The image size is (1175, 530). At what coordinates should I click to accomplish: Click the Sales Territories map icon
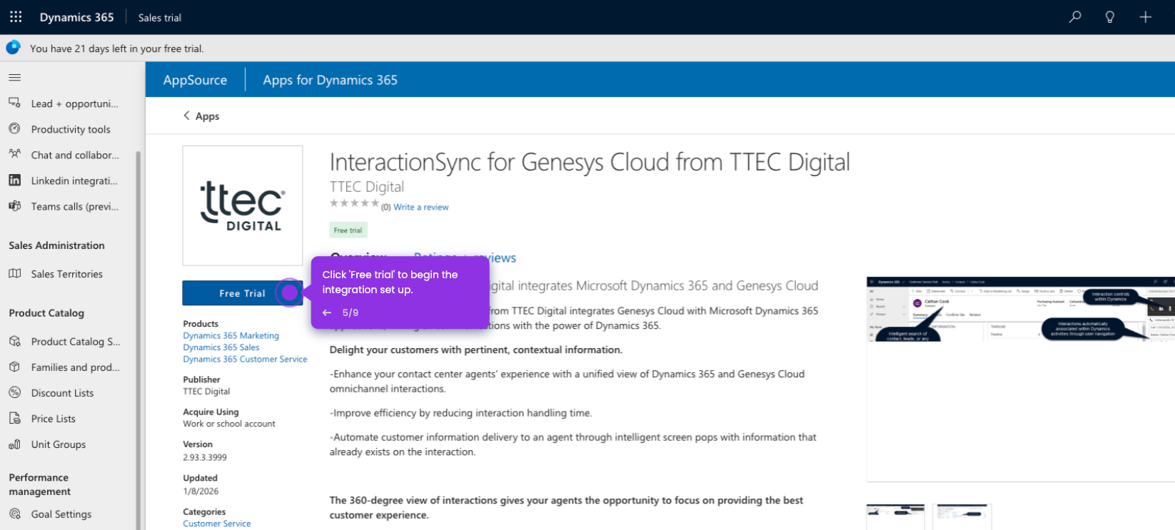tap(15, 274)
